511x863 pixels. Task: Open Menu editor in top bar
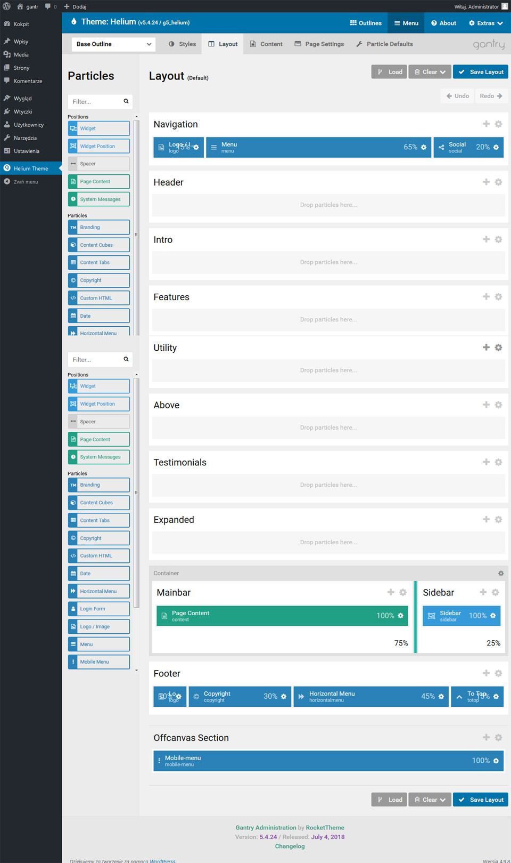(406, 23)
